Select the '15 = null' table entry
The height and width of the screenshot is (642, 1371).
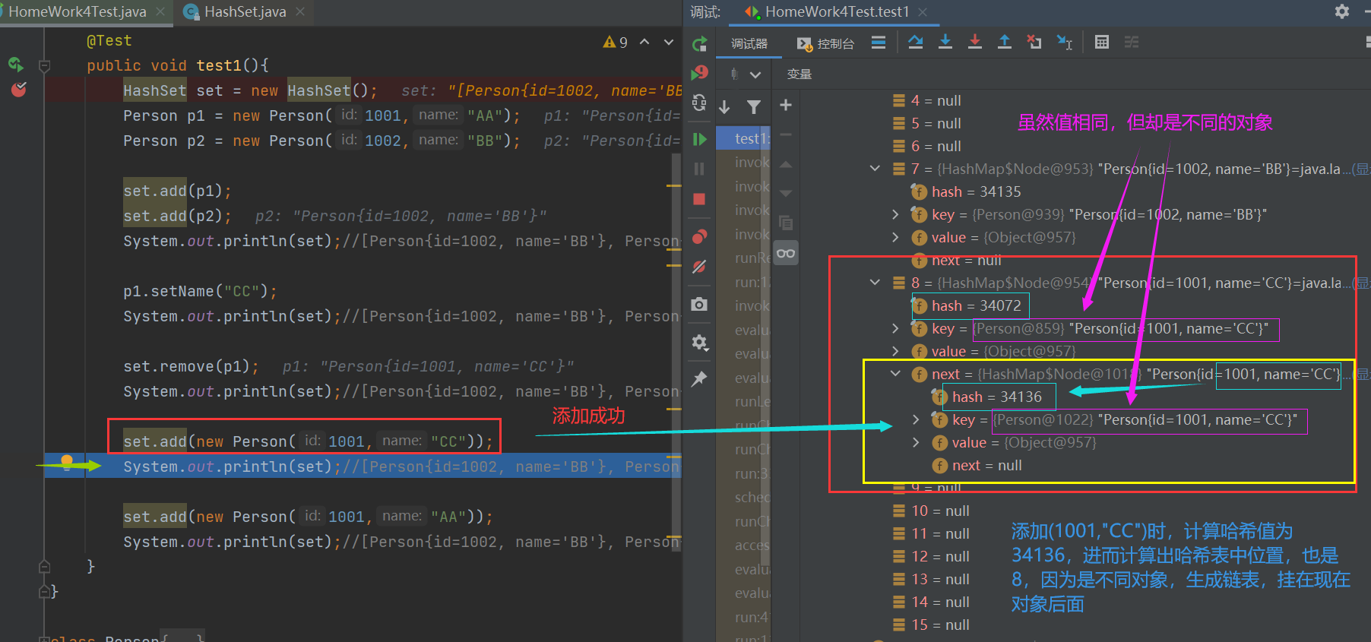(931, 625)
